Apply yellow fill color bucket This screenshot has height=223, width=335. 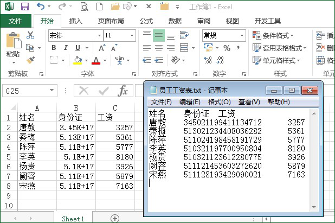click(x=78, y=60)
